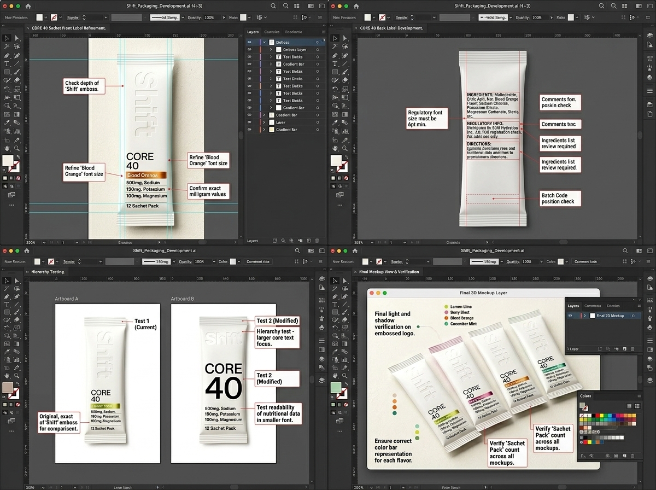Select the Pen tool in top-right window
Viewport: 656px width, 490px height.
click(335, 55)
